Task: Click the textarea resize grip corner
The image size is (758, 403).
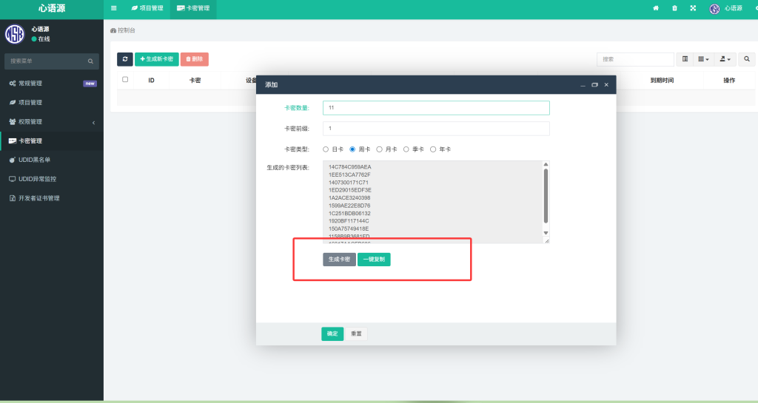Action: pyautogui.click(x=547, y=240)
